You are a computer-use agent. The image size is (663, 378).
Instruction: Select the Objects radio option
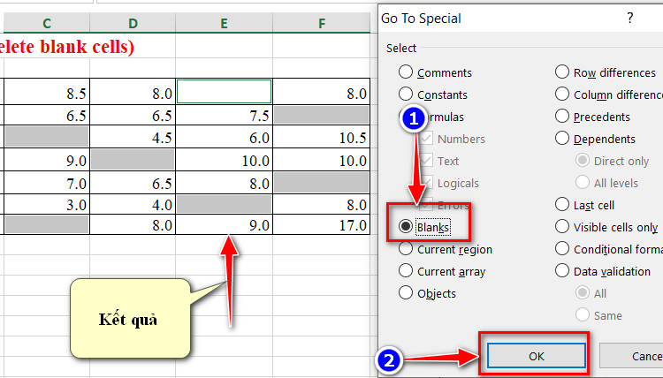point(406,292)
